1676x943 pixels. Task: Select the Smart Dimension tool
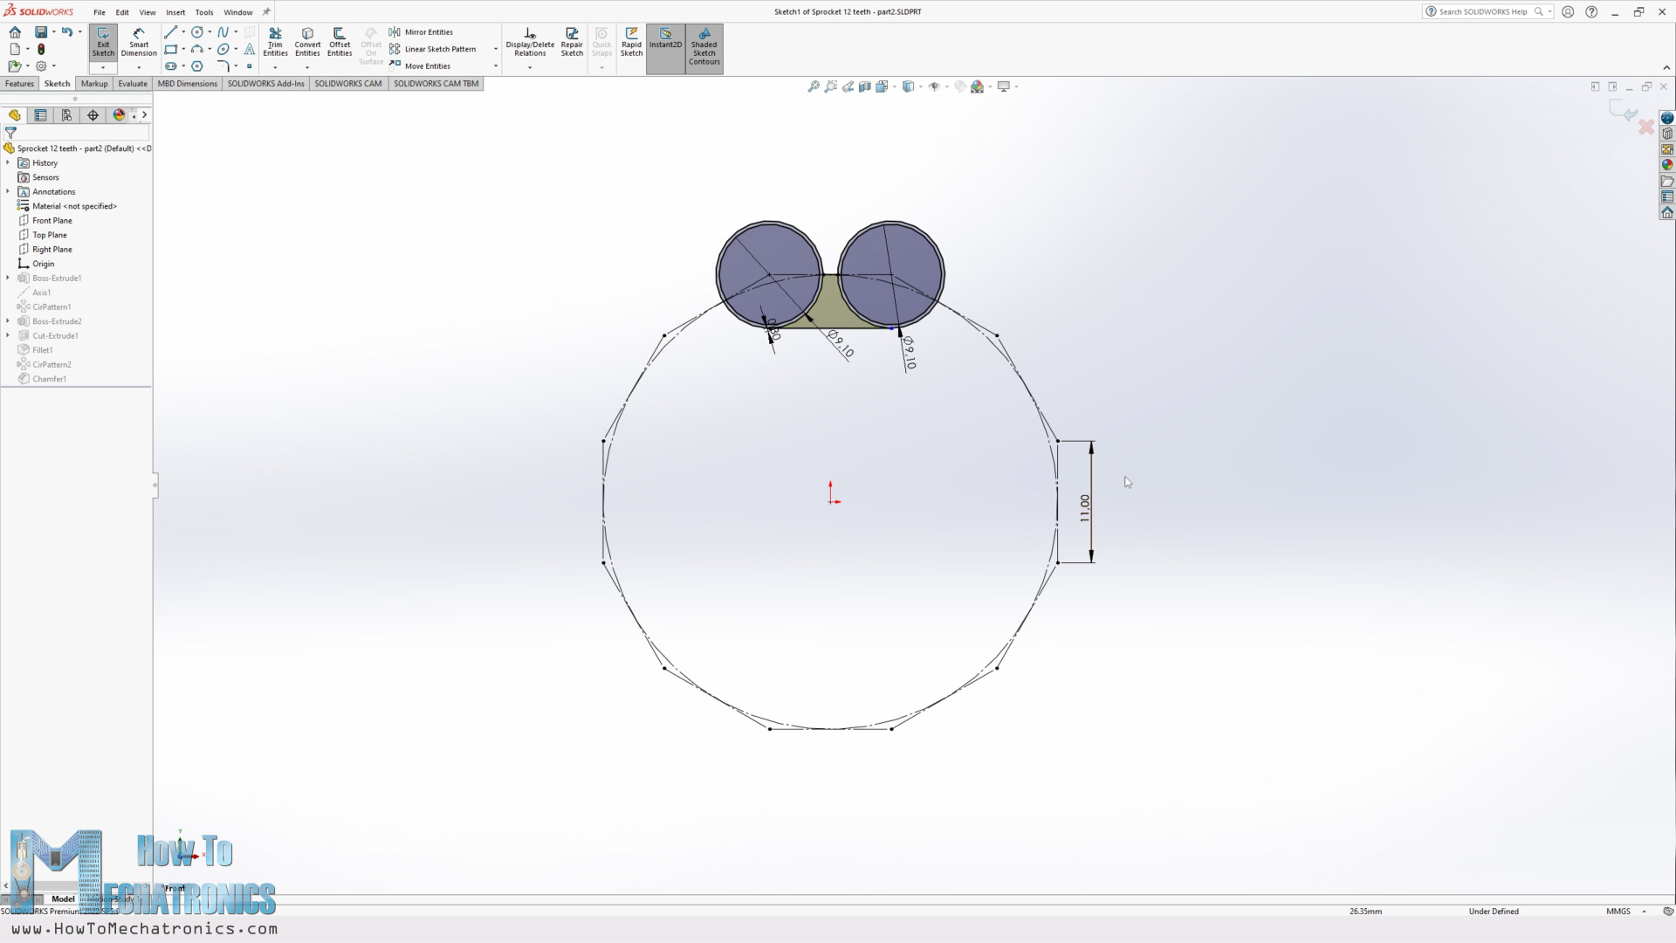pyautogui.click(x=139, y=42)
